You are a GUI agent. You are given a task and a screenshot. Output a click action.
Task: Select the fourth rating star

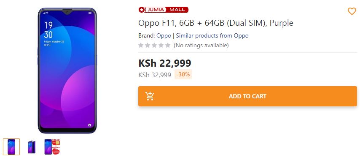tap(161, 45)
